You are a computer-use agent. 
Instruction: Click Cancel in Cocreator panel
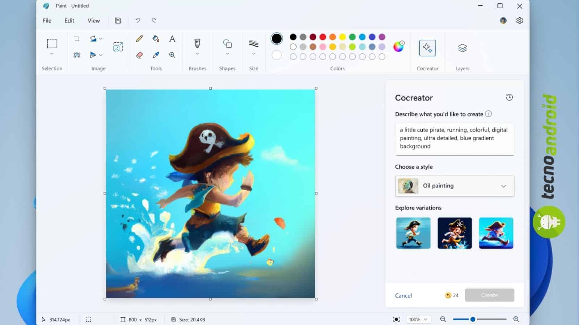pos(403,295)
